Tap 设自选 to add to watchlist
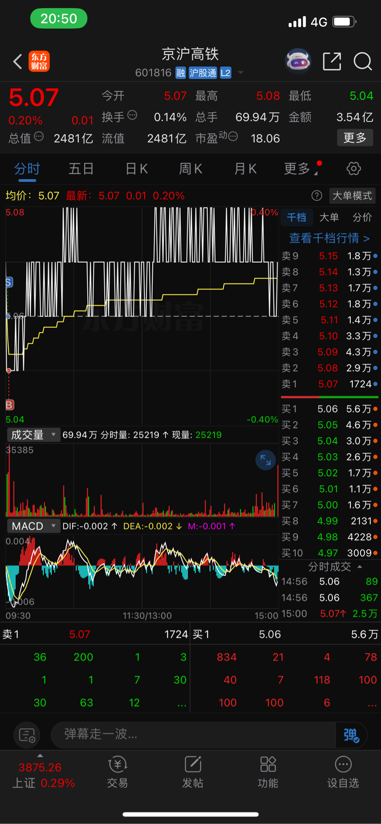The height and width of the screenshot is (824, 381). (343, 772)
